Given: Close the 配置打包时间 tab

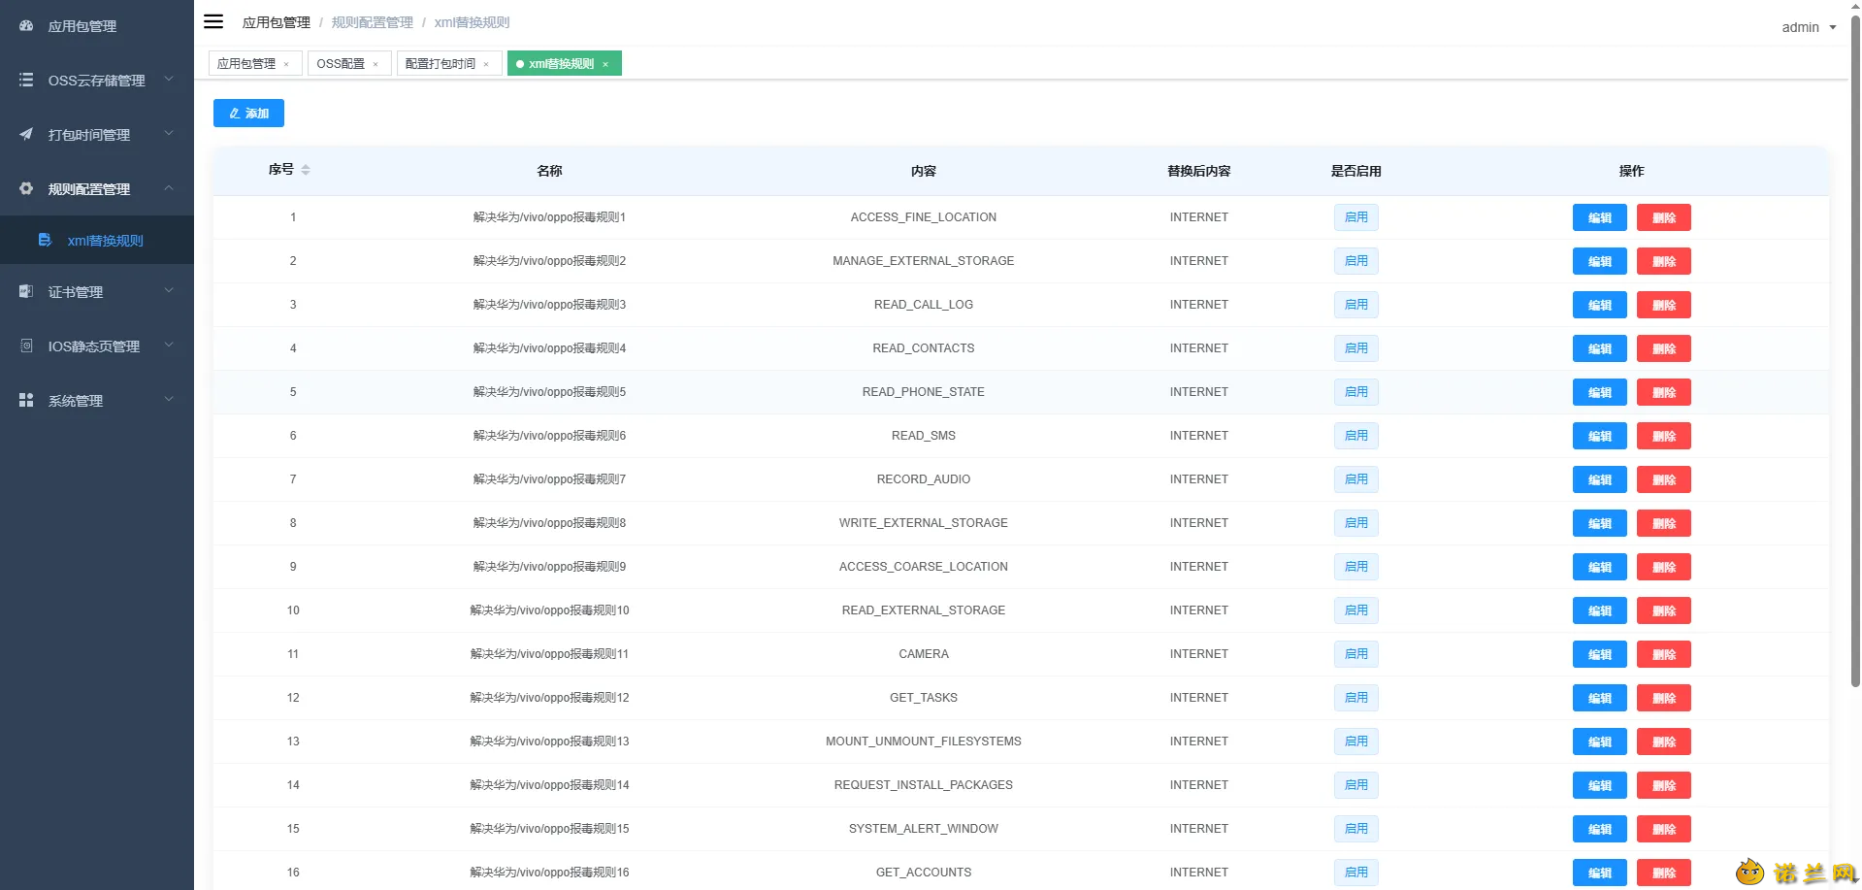Looking at the screenshot, I should 486,64.
